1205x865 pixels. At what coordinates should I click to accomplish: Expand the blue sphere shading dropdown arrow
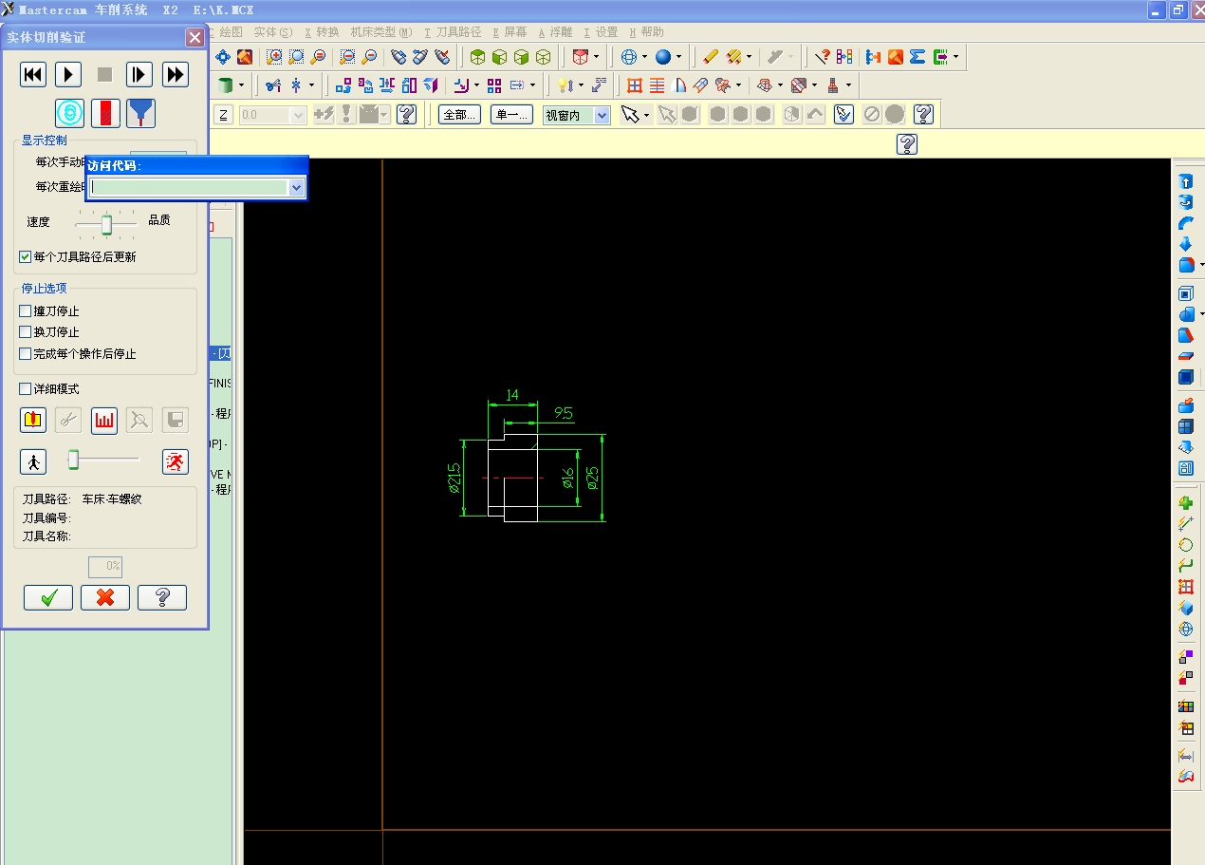(678, 57)
